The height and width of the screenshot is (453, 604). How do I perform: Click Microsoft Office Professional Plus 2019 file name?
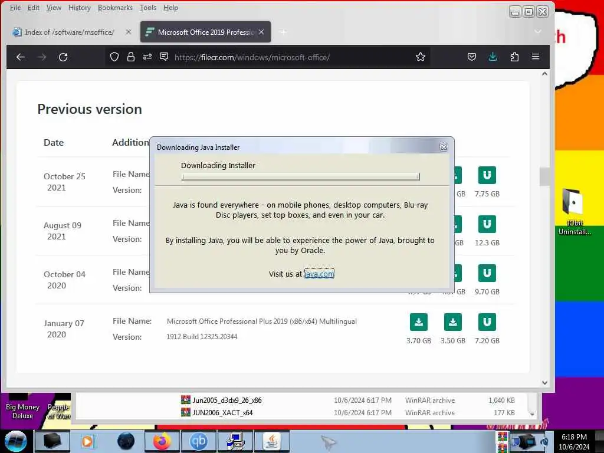point(262,321)
